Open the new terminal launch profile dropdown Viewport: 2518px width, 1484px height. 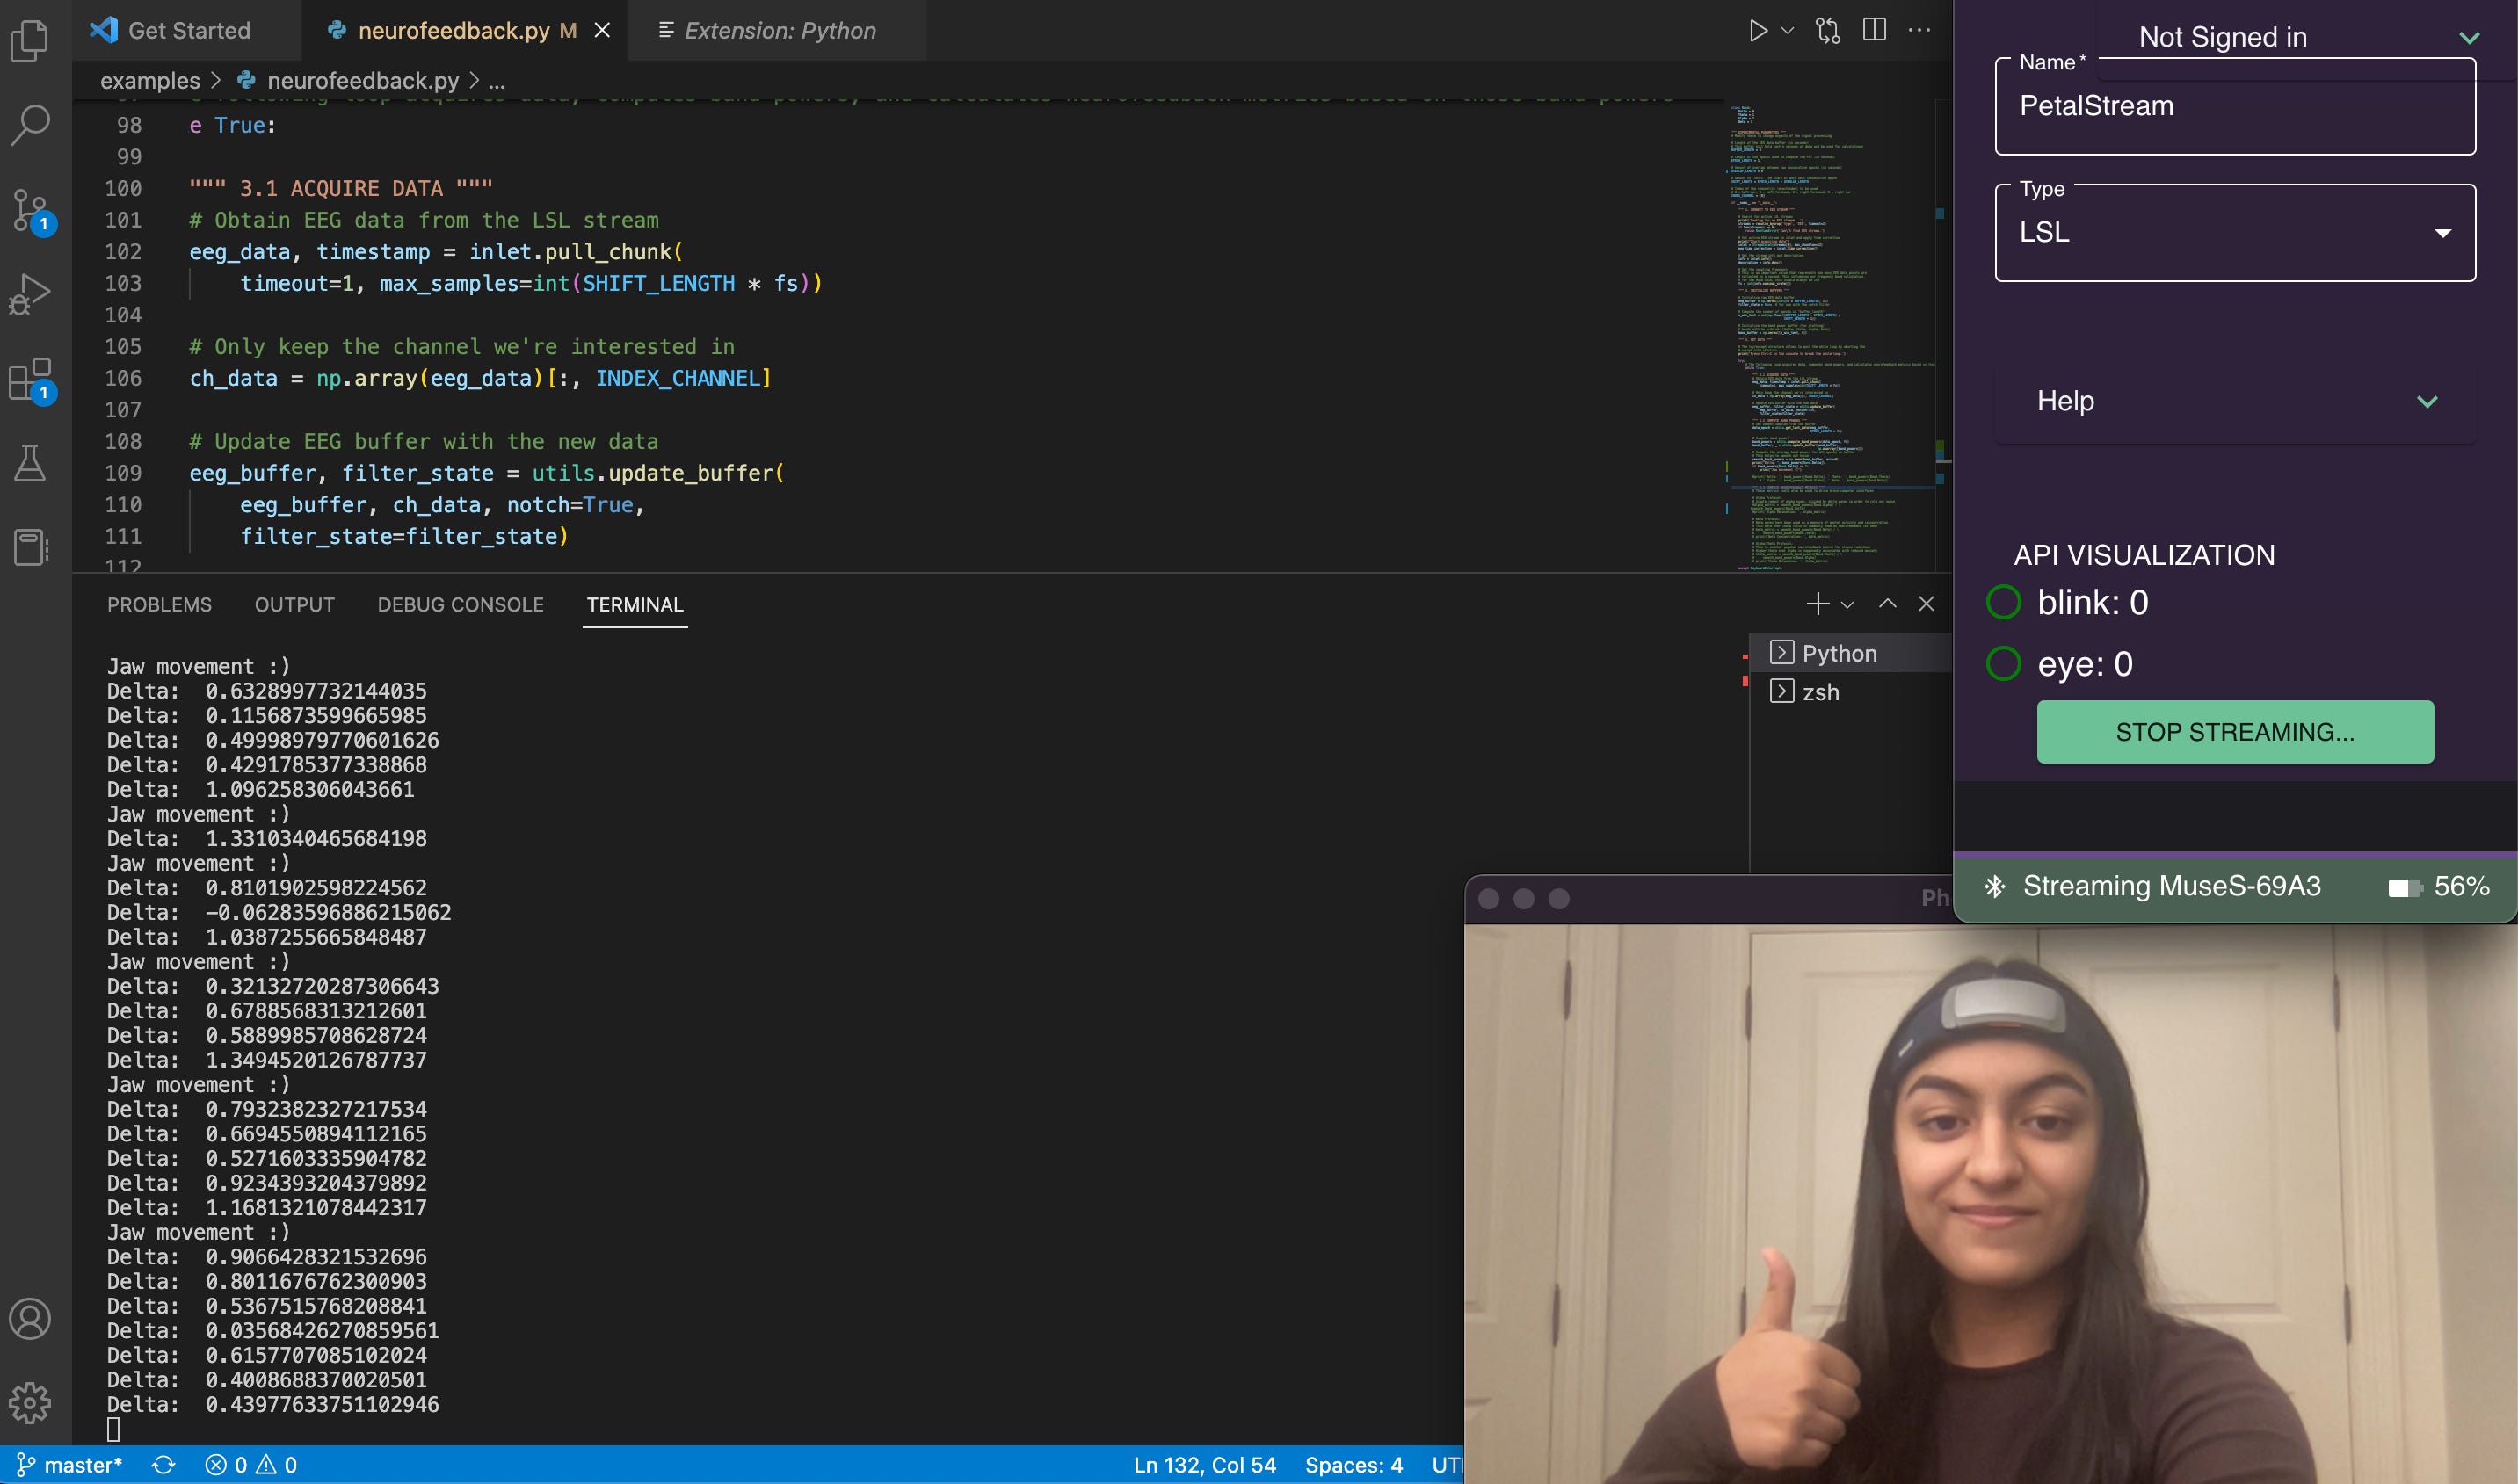[x=1847, y=604]
